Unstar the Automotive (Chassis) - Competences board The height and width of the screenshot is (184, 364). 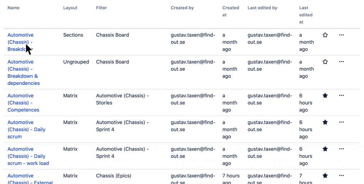[x=325, y=95]
